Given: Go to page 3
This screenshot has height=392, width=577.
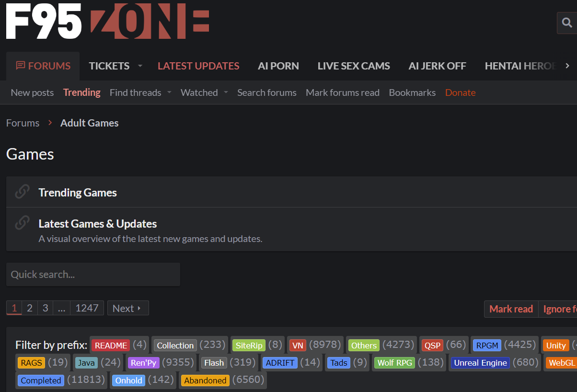Looking at the screenshot, I should pyautogui.click(x=46, y=308).
